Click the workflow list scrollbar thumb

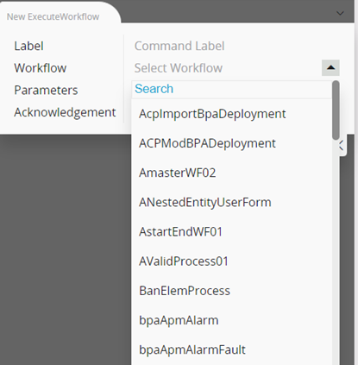coord(336,110)
